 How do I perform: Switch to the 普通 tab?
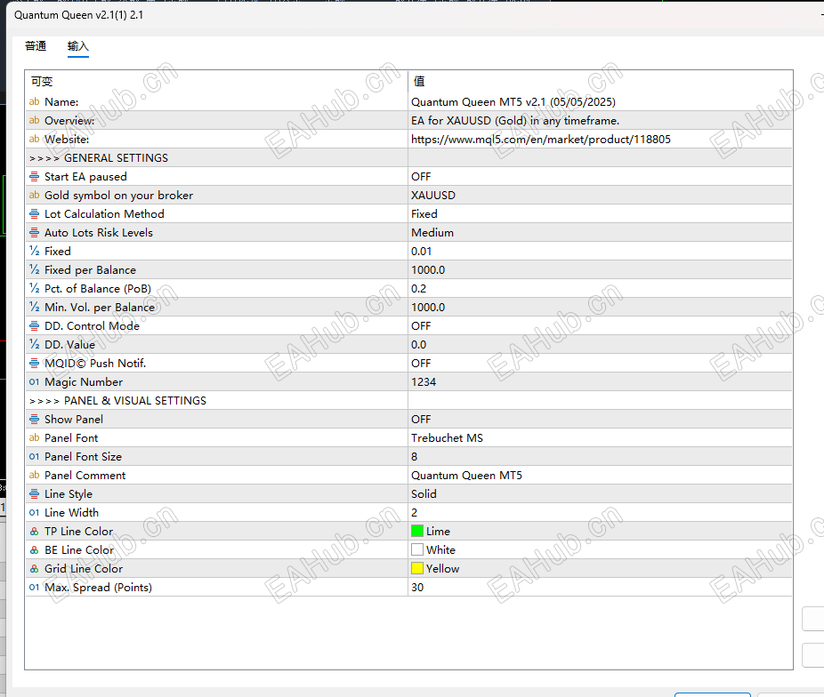coord(36,46)
